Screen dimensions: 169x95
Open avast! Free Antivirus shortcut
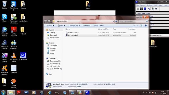point(4,70)
